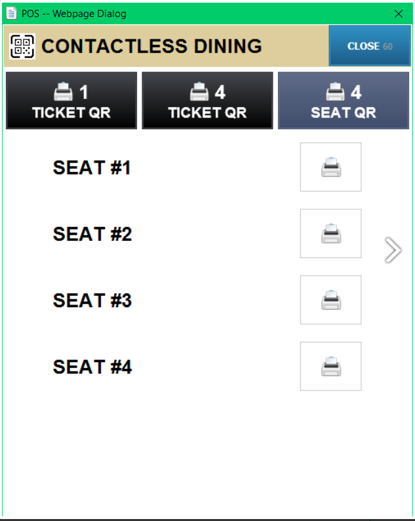This screenshot has height=521, width=415.
Task: Click printer icon on the 4 SEAT QR button
Action: [335, 91]
